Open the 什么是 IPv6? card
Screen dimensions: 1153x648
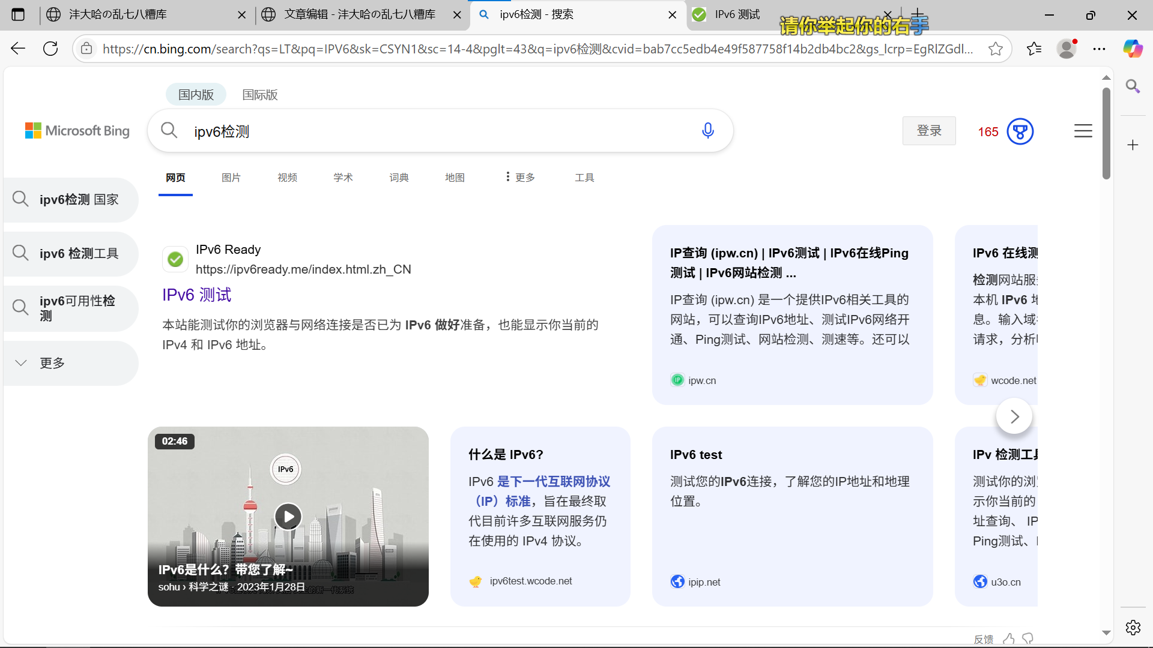pos(540,516)
